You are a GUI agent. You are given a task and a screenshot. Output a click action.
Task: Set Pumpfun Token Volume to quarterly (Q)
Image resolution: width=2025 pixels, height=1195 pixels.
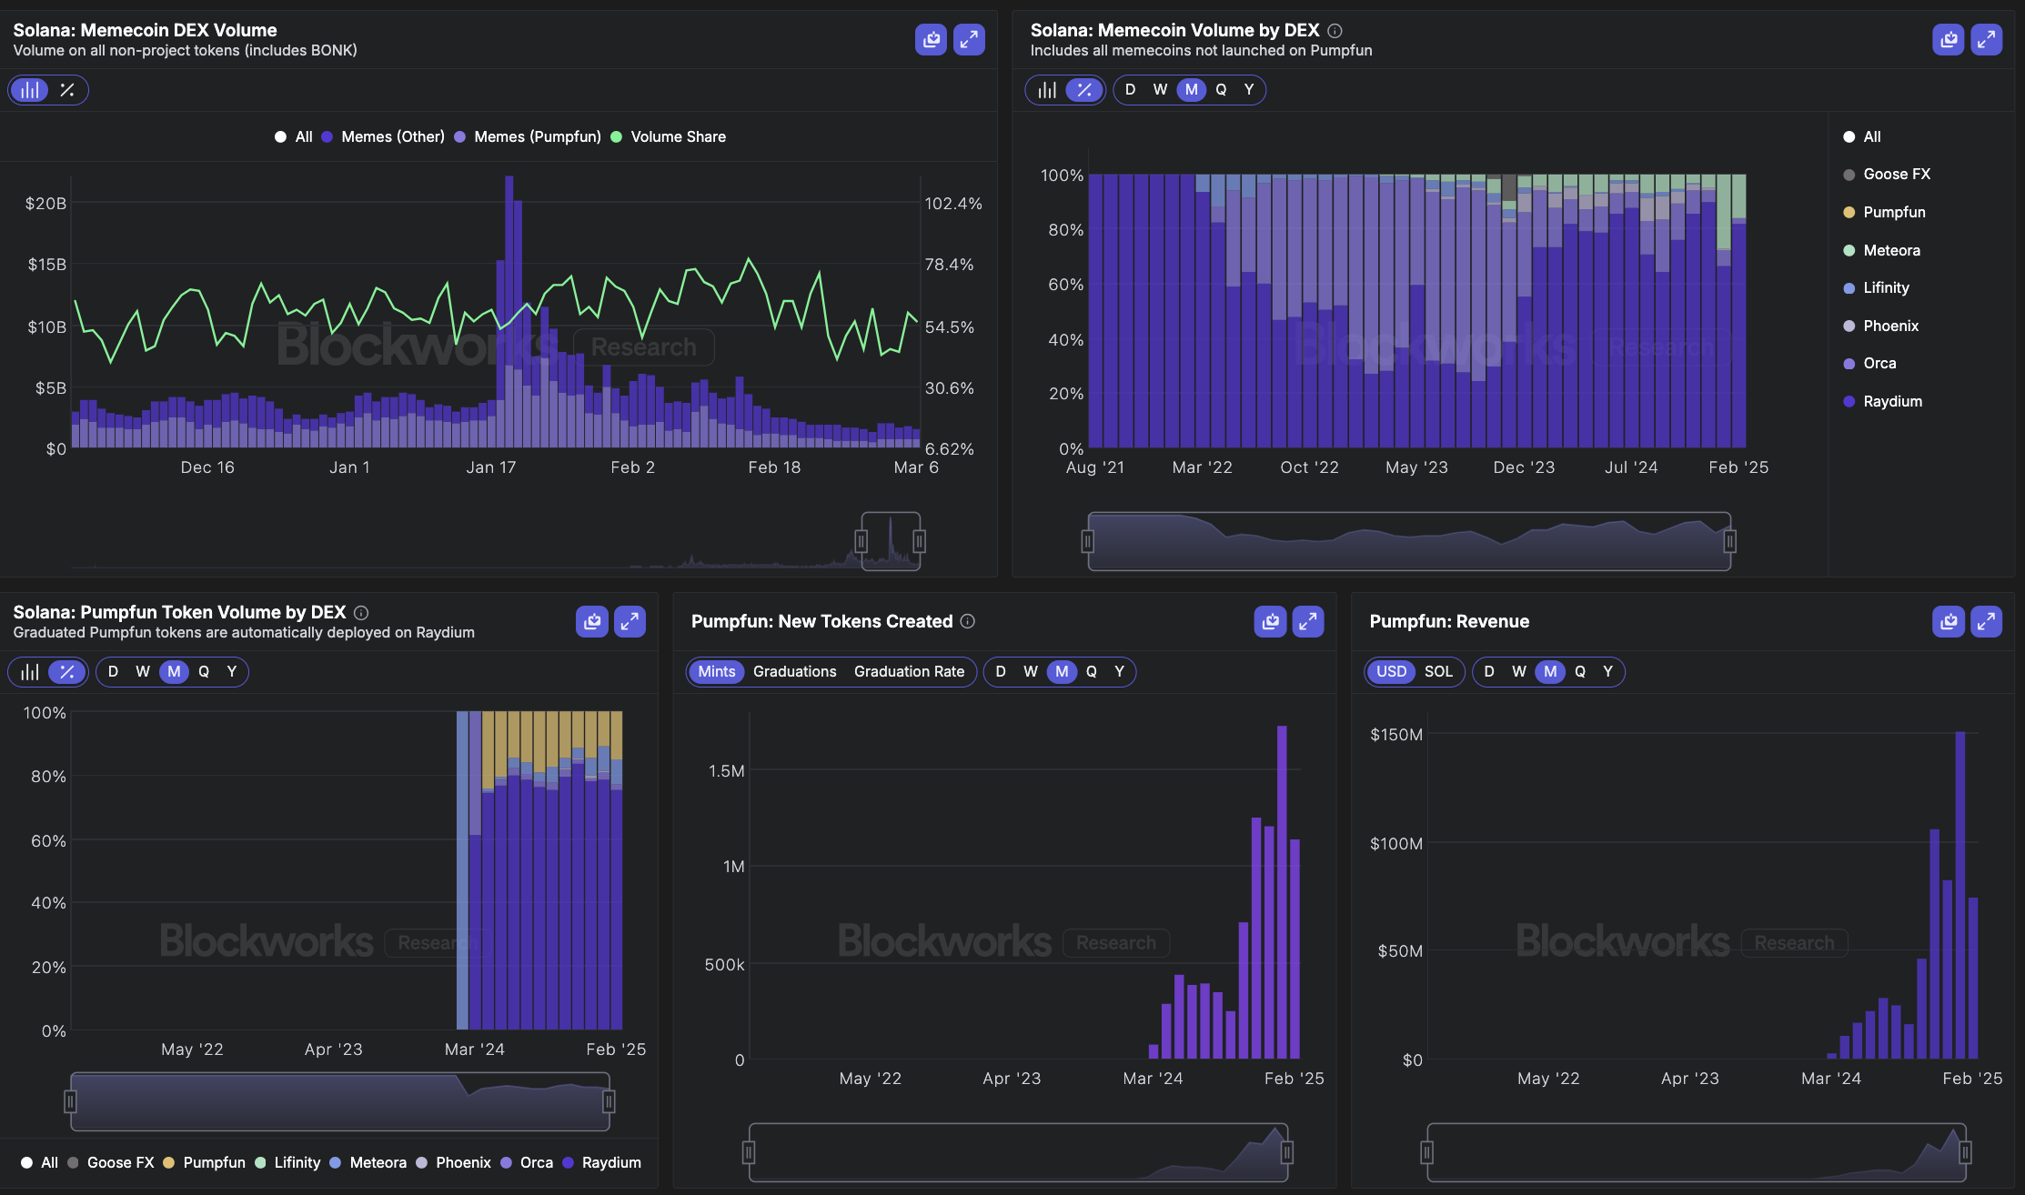tap(204, 672)
